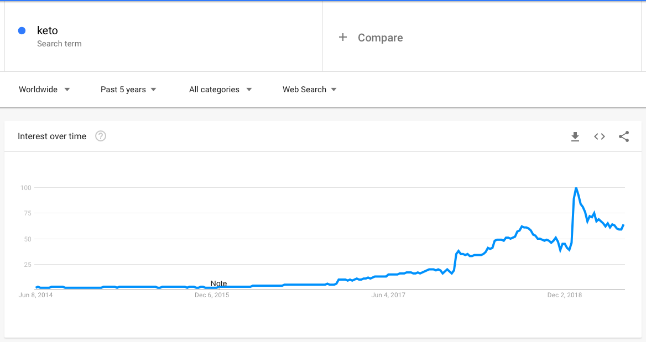Open help info for Interest over time
This screenshot has height=342, width=646.
click(100, 136)
